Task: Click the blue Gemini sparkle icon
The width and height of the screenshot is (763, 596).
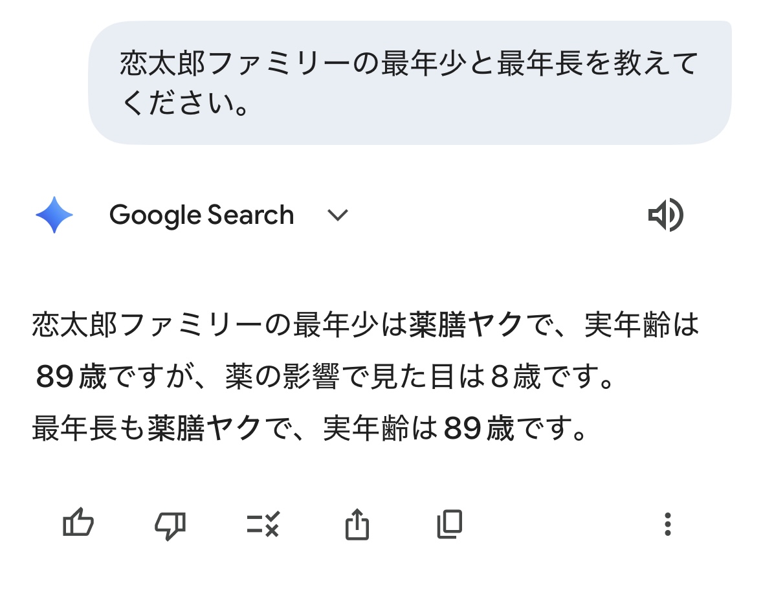Action: (54, 215)
